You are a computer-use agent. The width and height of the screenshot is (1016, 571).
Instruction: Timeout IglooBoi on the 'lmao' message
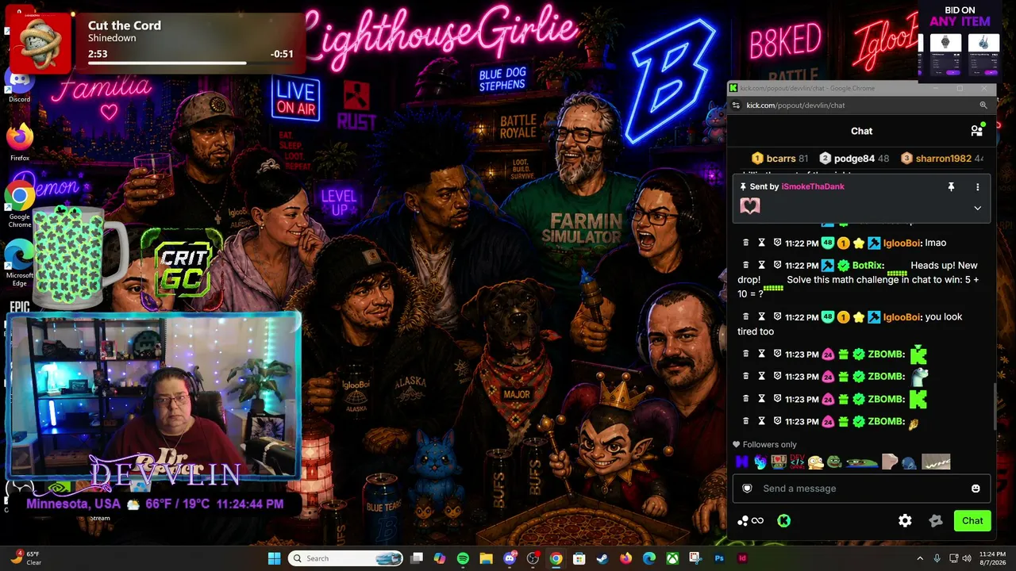coord(761,243)
